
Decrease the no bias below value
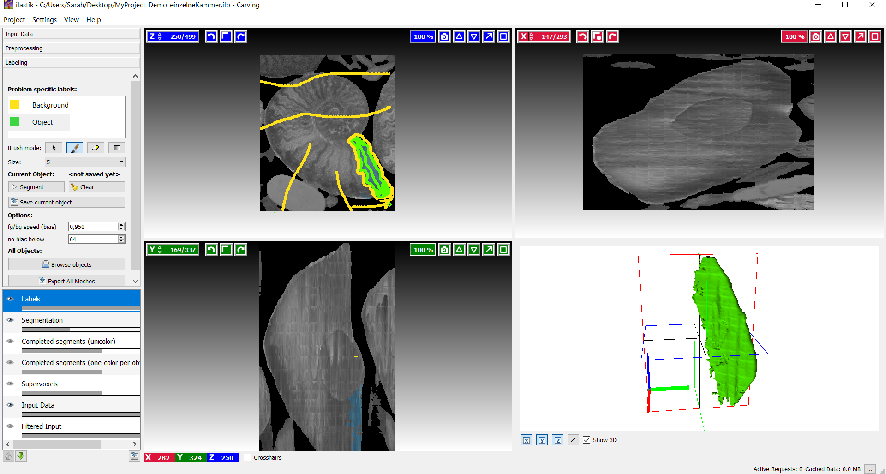121,241
